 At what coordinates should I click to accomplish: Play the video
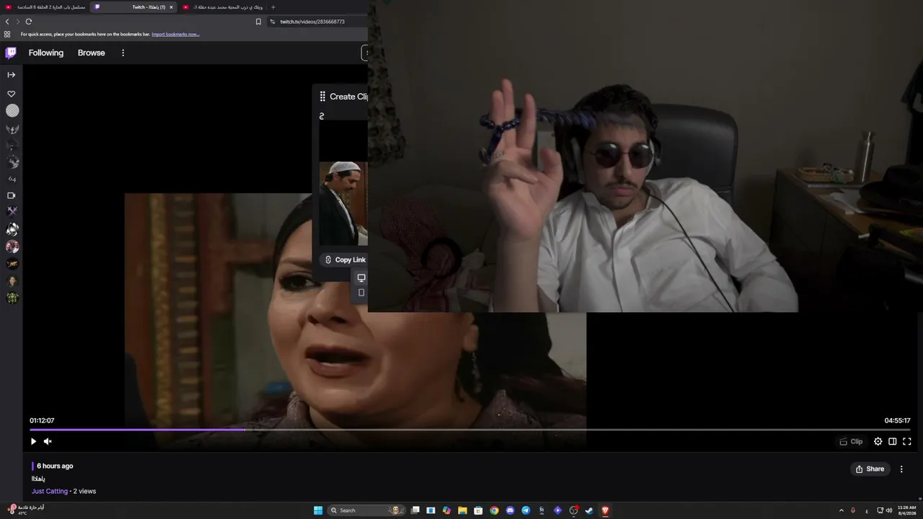(33, 441)
